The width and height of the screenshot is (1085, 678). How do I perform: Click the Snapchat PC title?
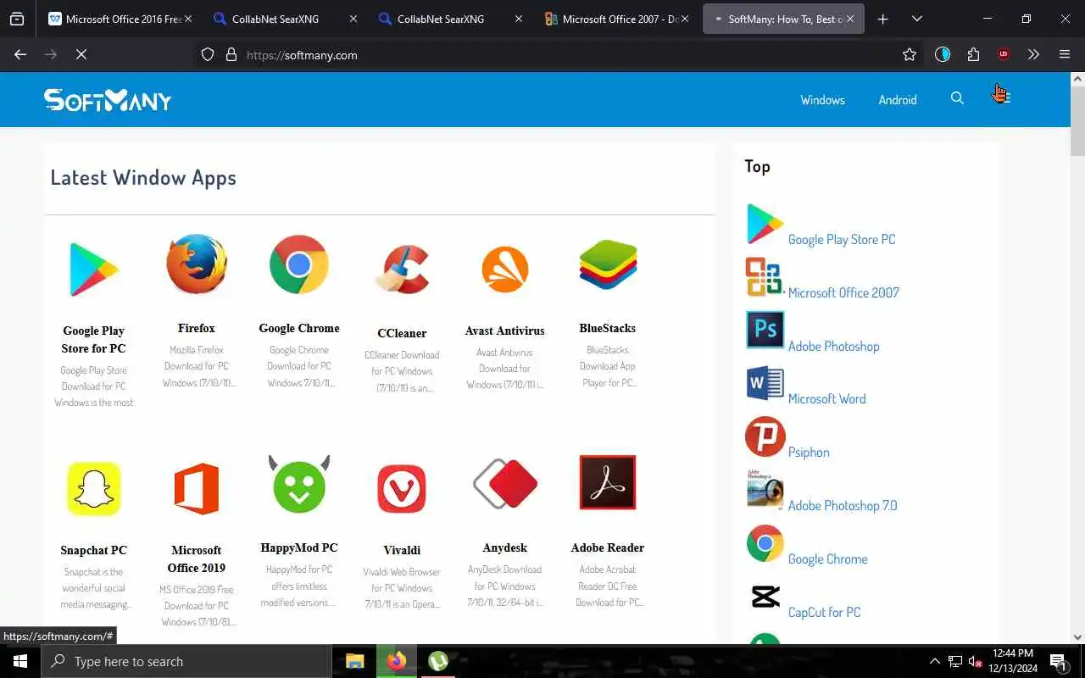[x=93, y=550]
